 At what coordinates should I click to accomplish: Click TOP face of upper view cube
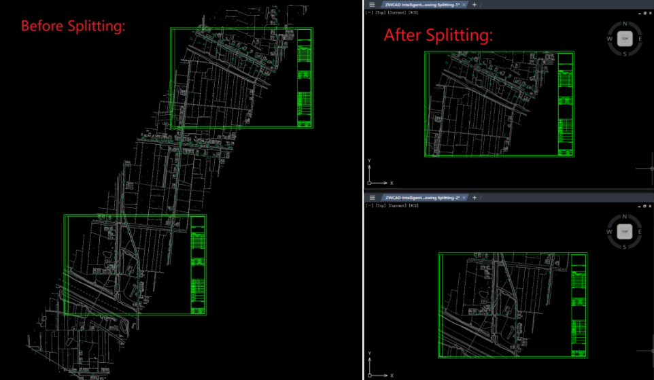(x=625, y=39)
